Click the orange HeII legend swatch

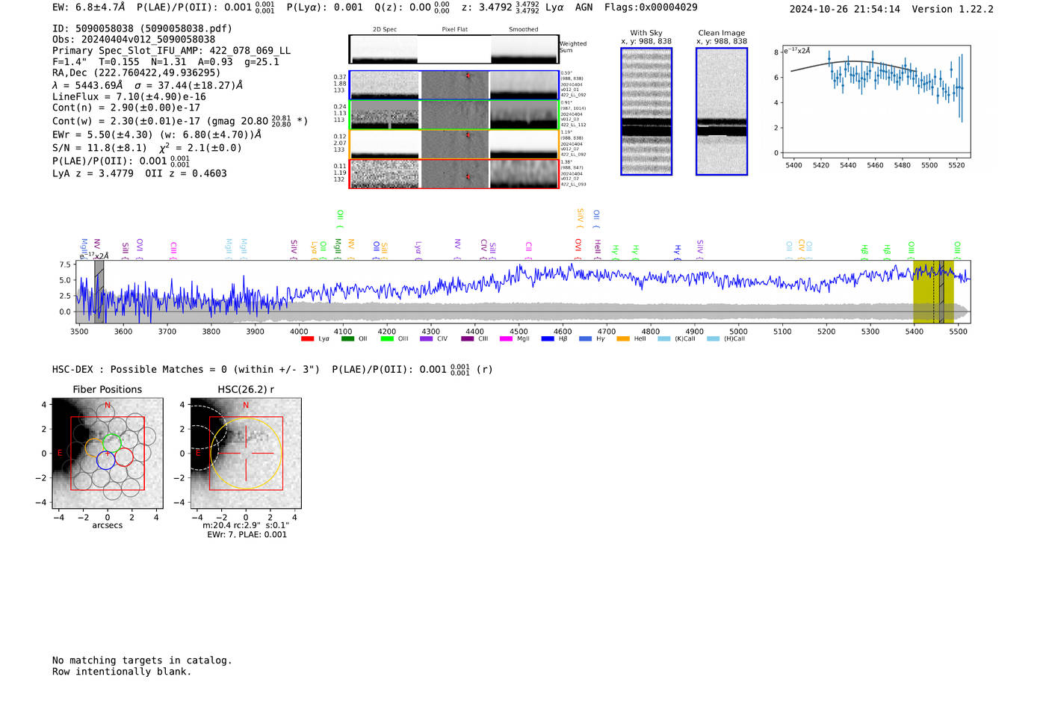623,339
